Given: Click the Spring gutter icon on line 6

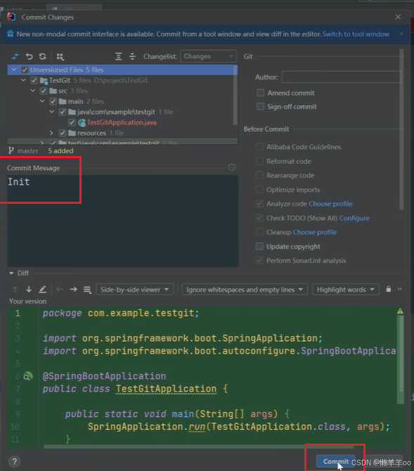Looking at the screenshot, I should coord(28,376).
